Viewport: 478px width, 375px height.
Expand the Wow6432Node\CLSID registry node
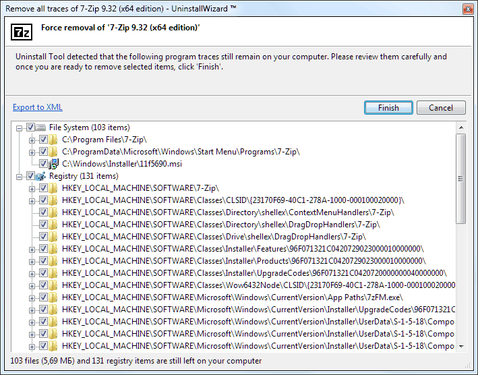(x=32, y=286)
